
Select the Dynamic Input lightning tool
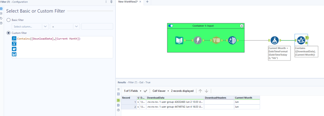(198, 40)
